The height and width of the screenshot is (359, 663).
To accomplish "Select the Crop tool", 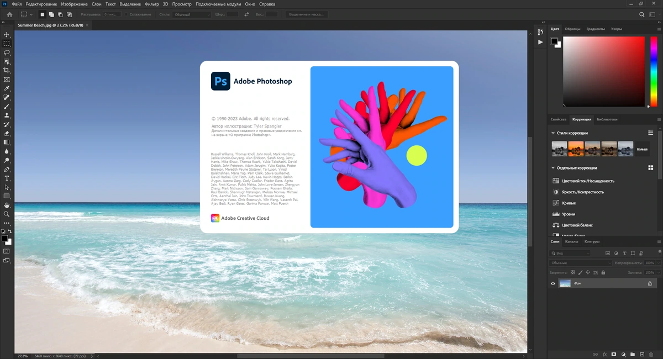I will click(x=7, y=71).
